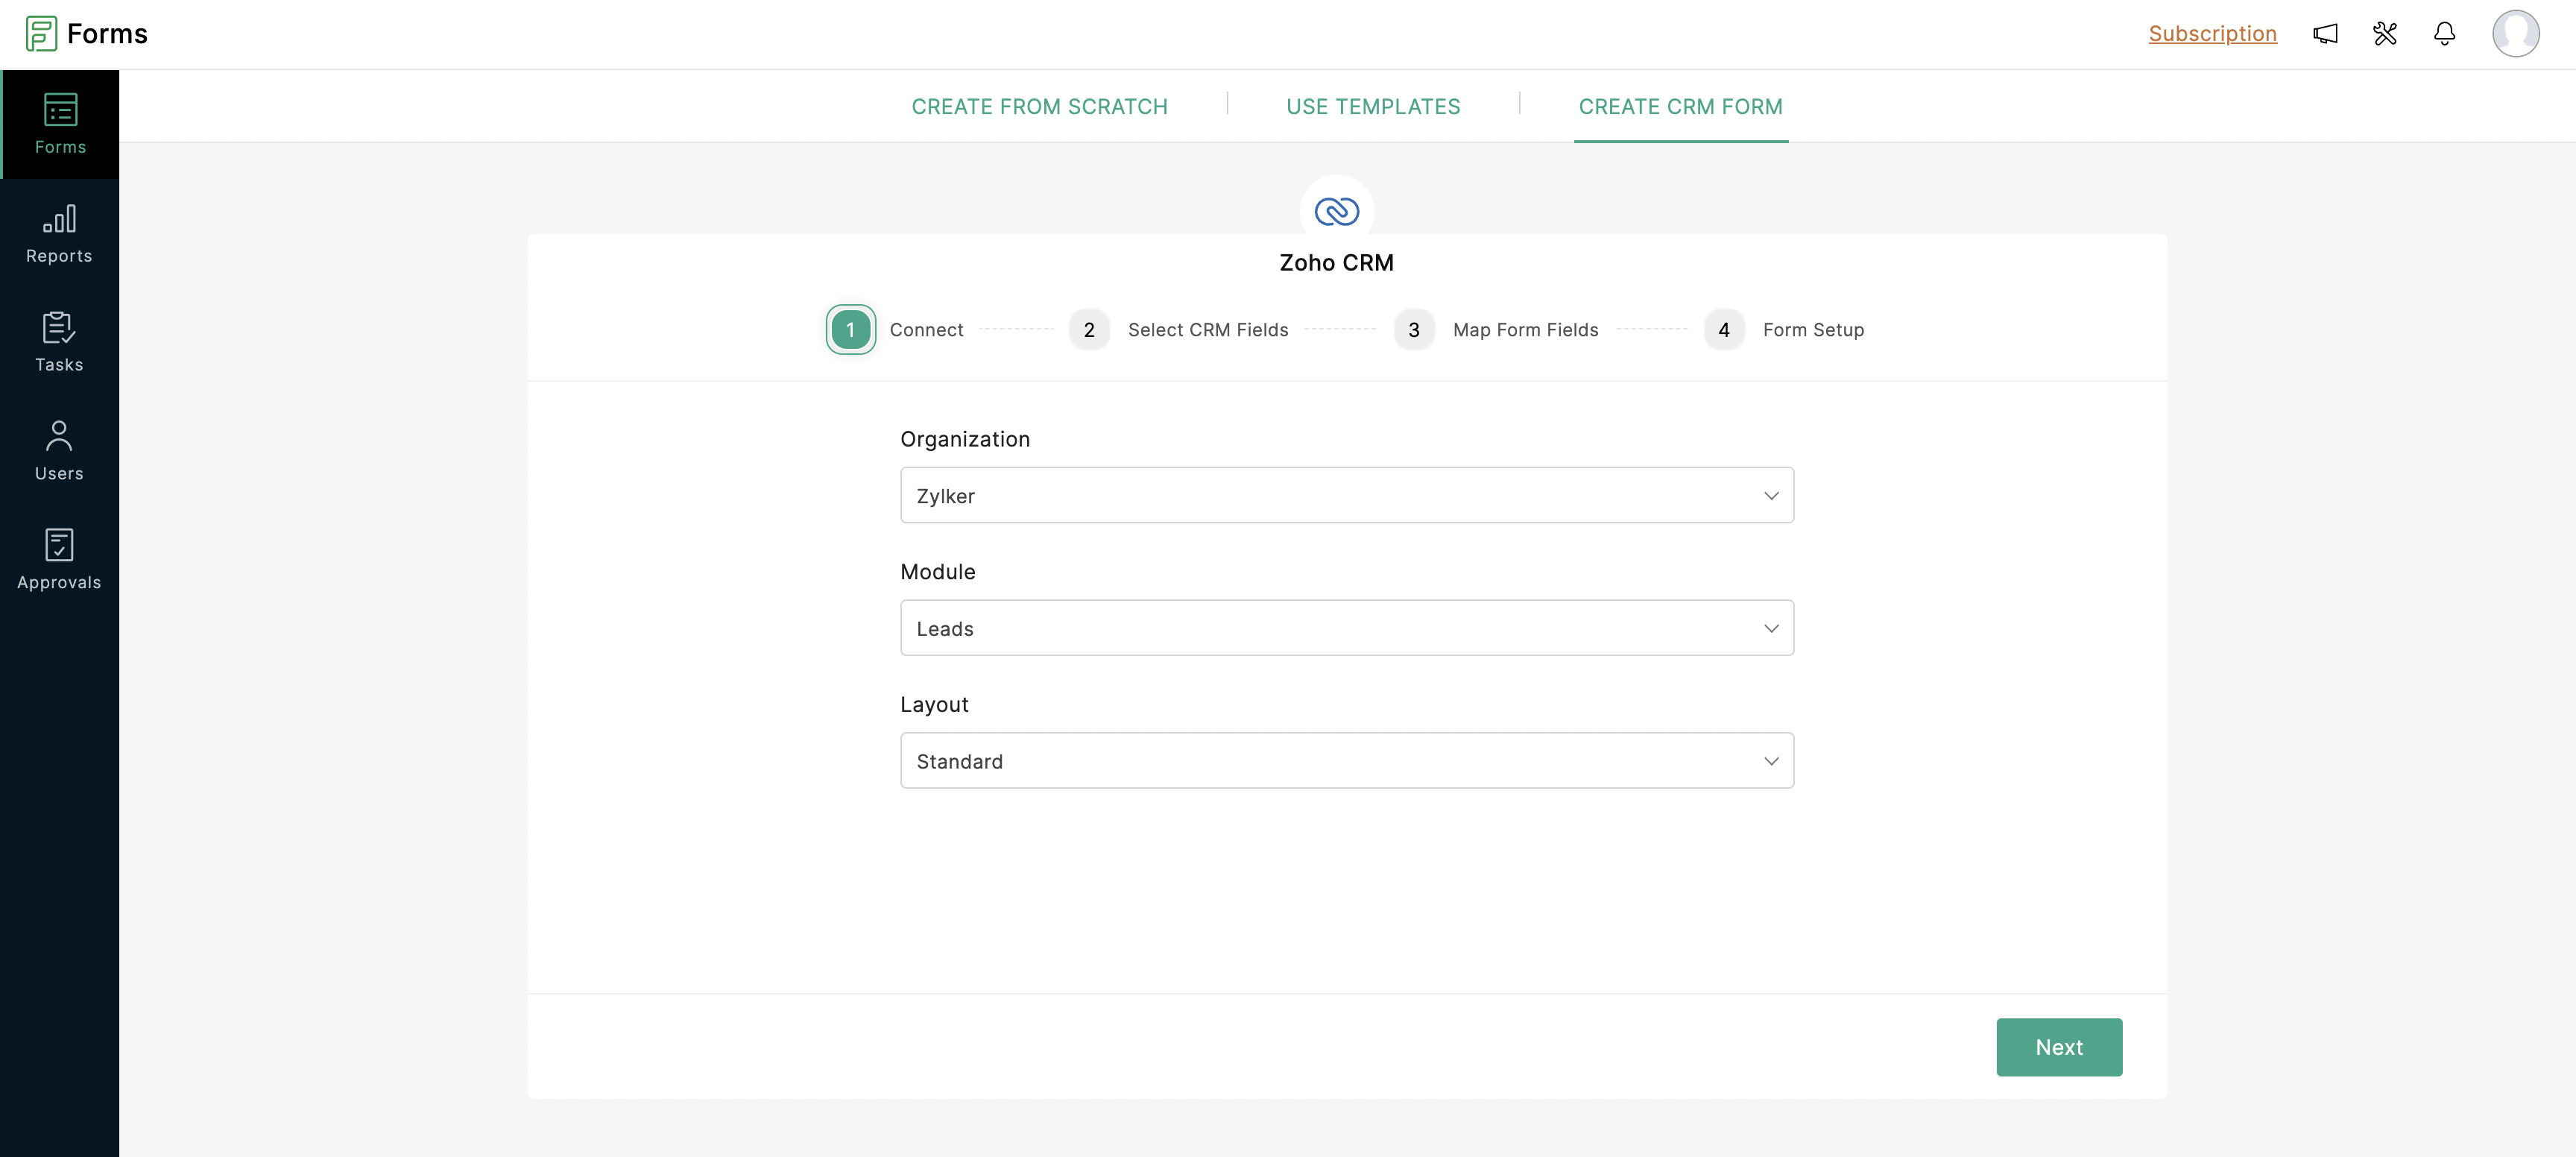Click the announcements megaphone icon

click(2325, 34)
